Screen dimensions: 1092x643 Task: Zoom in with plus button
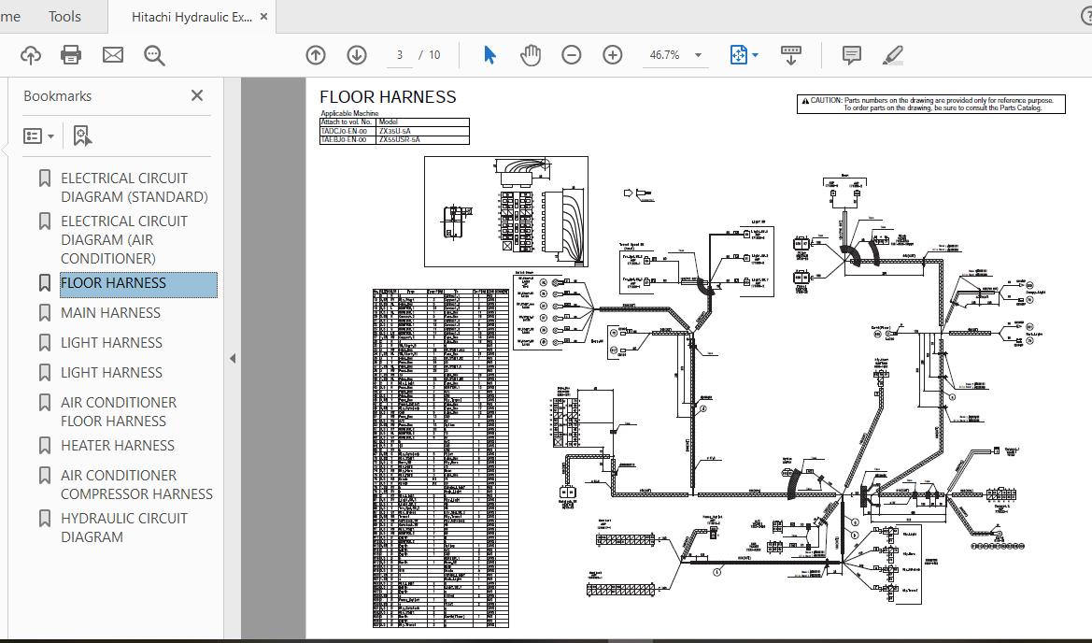point(612,55)
